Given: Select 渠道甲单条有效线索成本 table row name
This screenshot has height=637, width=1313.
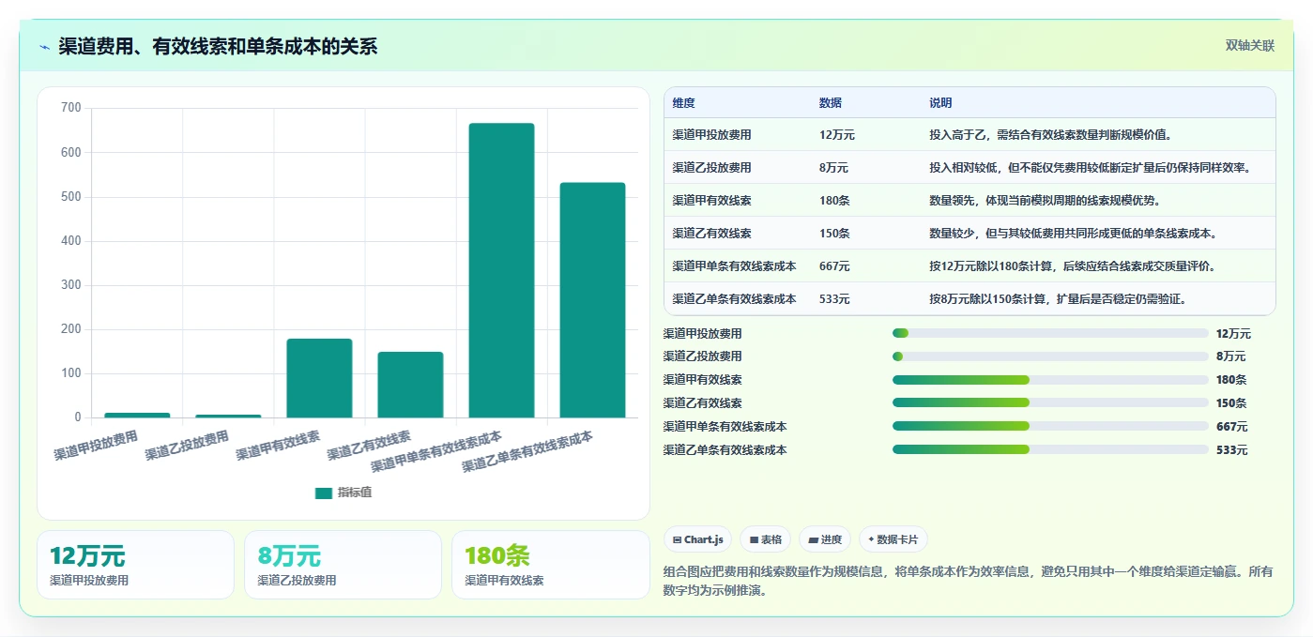Looking at the screenshot, I should (x=734, y=266).
